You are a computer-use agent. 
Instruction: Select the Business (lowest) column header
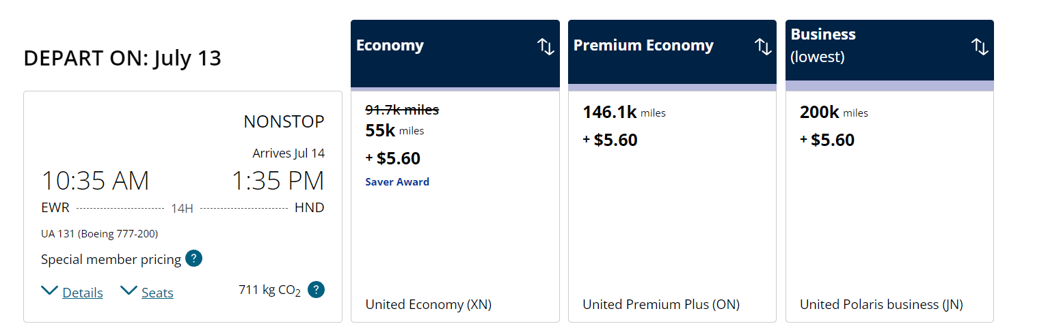(823, 45)
